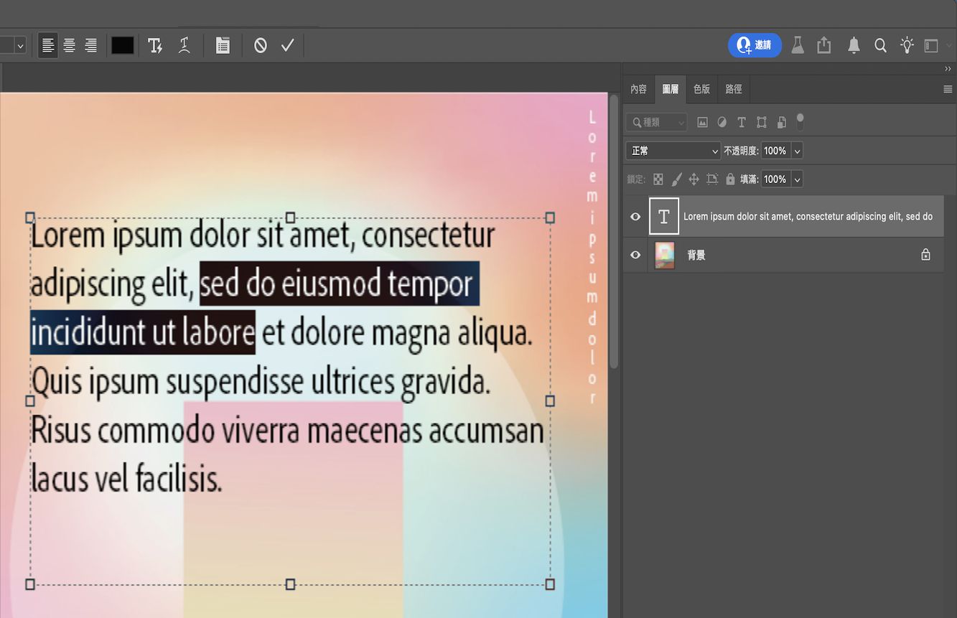Open the 不透明度 slider dropdown arrow
This screenshot has height=618, width=957.
(x=797, y=151)
